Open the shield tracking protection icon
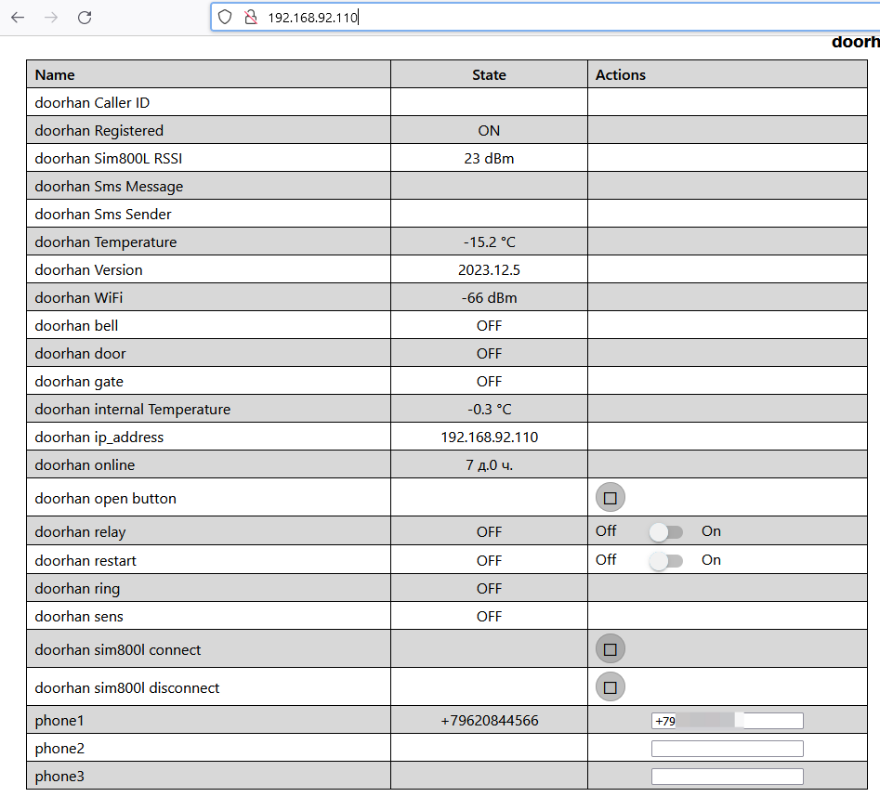The width and height of the screenshot is (880, 810). point(225,18)
